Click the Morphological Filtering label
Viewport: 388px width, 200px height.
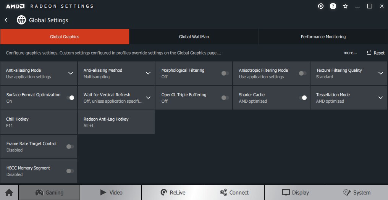183,70
